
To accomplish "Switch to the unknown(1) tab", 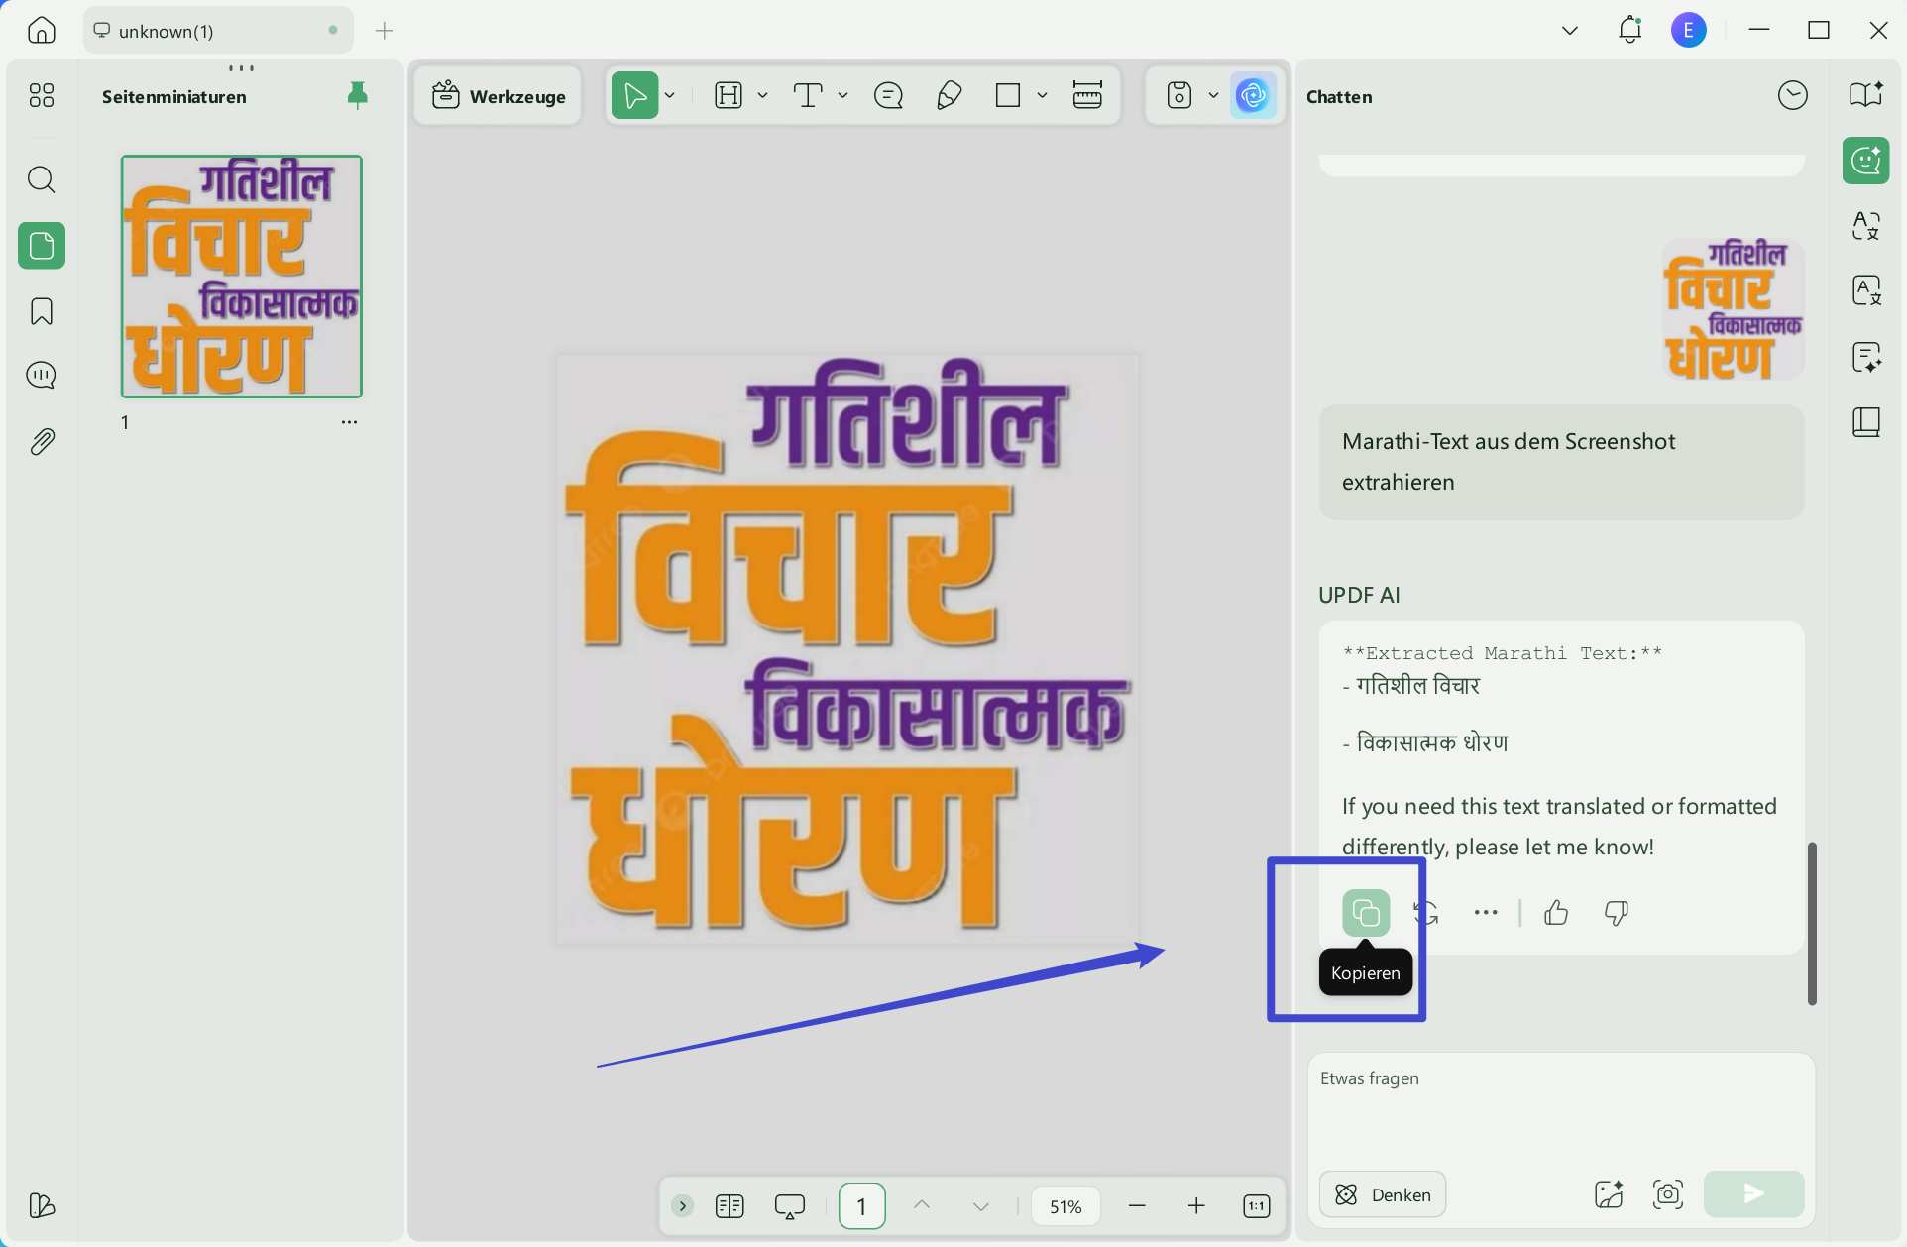I will (167, 31).
